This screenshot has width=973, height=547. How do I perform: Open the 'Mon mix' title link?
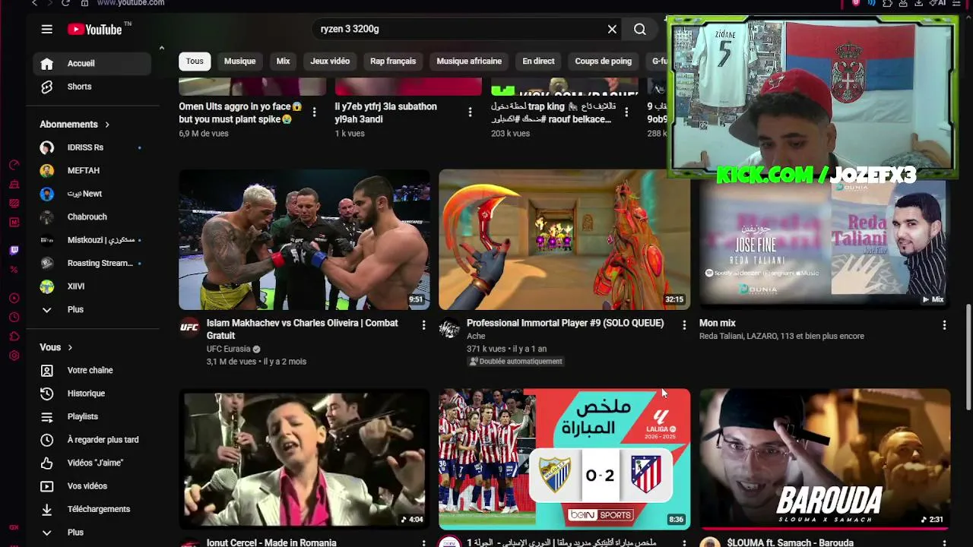click(x=718, y=323)
